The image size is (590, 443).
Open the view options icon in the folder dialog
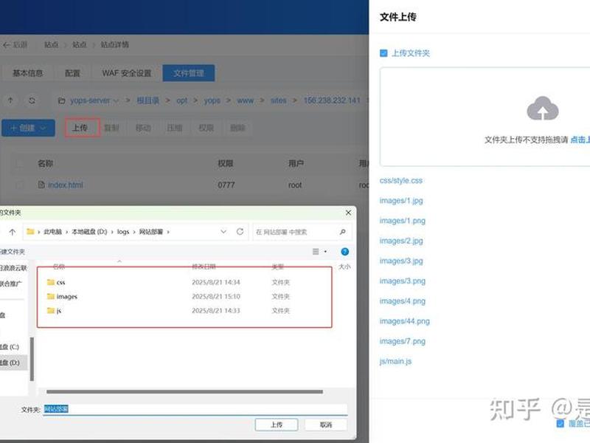316,252
